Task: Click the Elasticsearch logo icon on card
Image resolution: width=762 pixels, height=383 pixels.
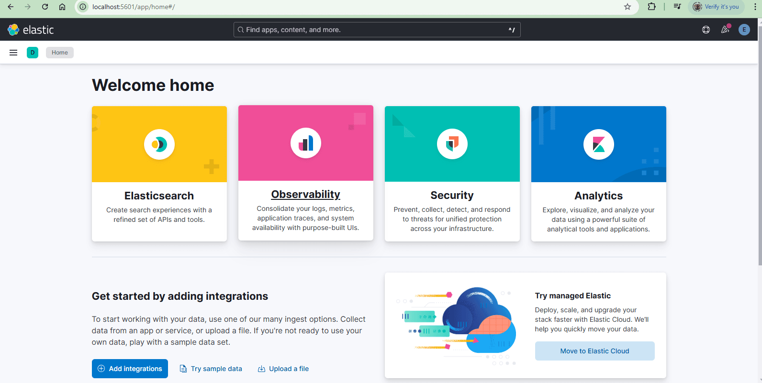Action: click(x=159, y=144)
